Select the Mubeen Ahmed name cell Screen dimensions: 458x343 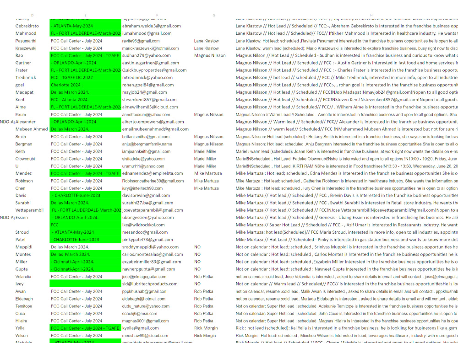point(32,129)
